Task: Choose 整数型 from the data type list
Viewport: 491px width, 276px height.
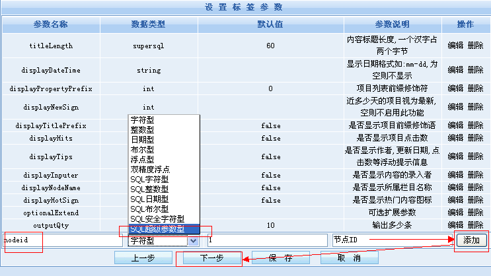Action: pos(143,130)
